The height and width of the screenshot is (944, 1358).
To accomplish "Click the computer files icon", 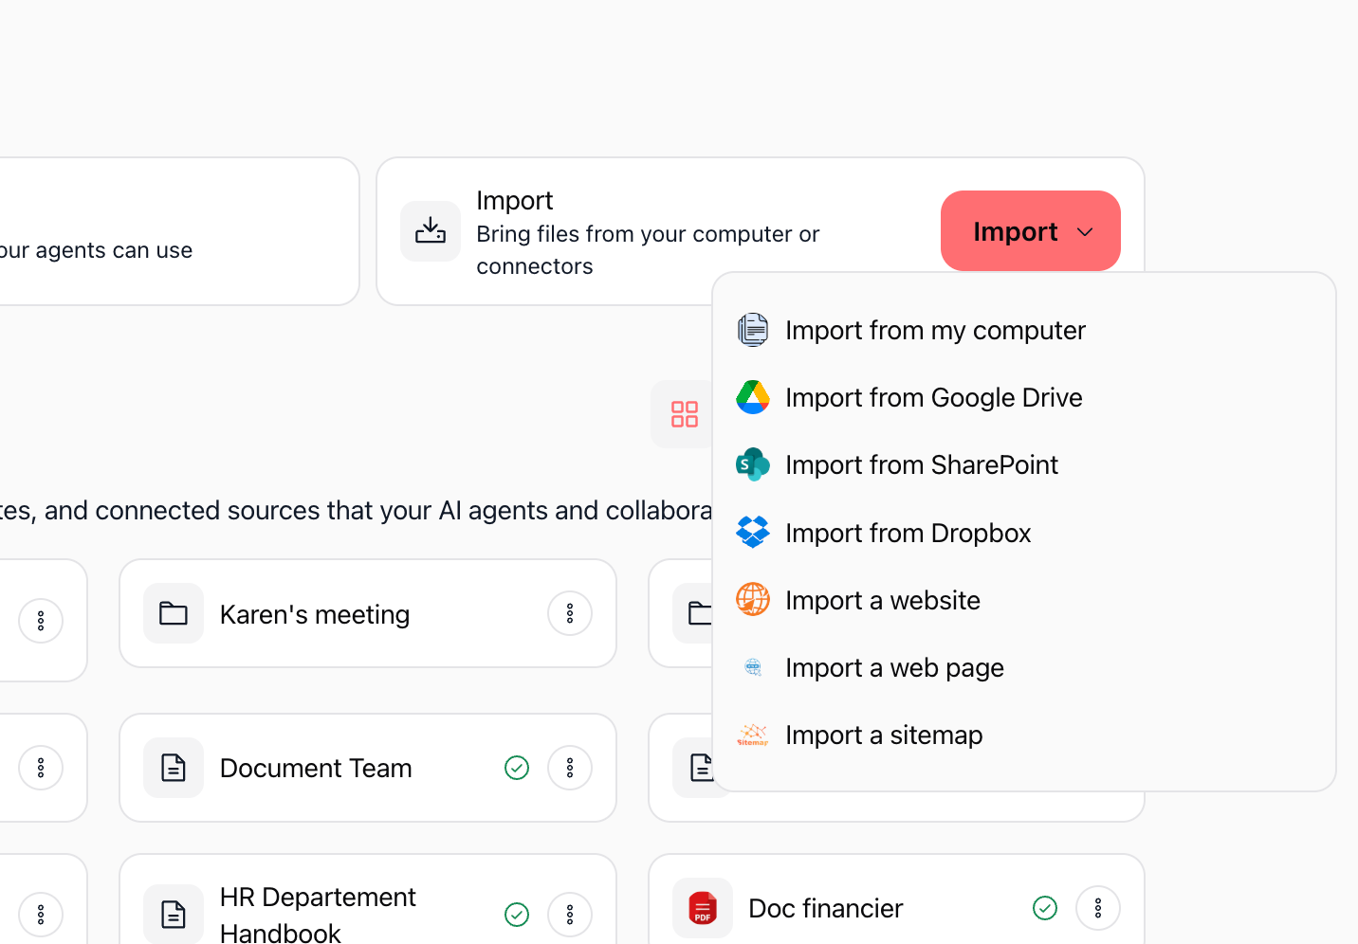I will pos(753,330).
